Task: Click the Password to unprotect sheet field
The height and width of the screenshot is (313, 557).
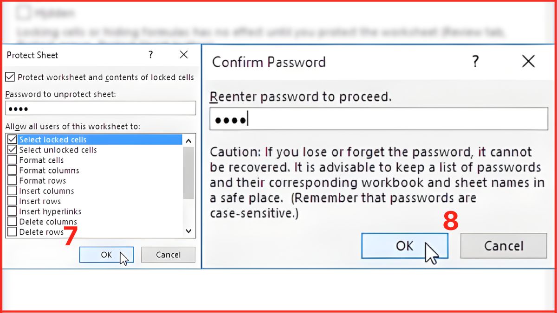Action: pos(100,109)
